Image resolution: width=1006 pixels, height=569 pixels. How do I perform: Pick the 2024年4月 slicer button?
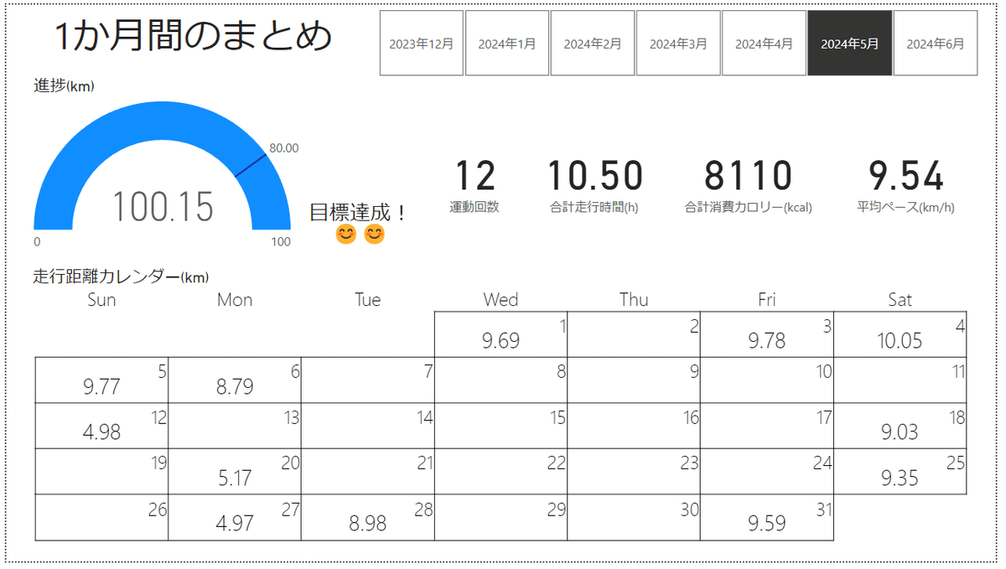(764, 44)
